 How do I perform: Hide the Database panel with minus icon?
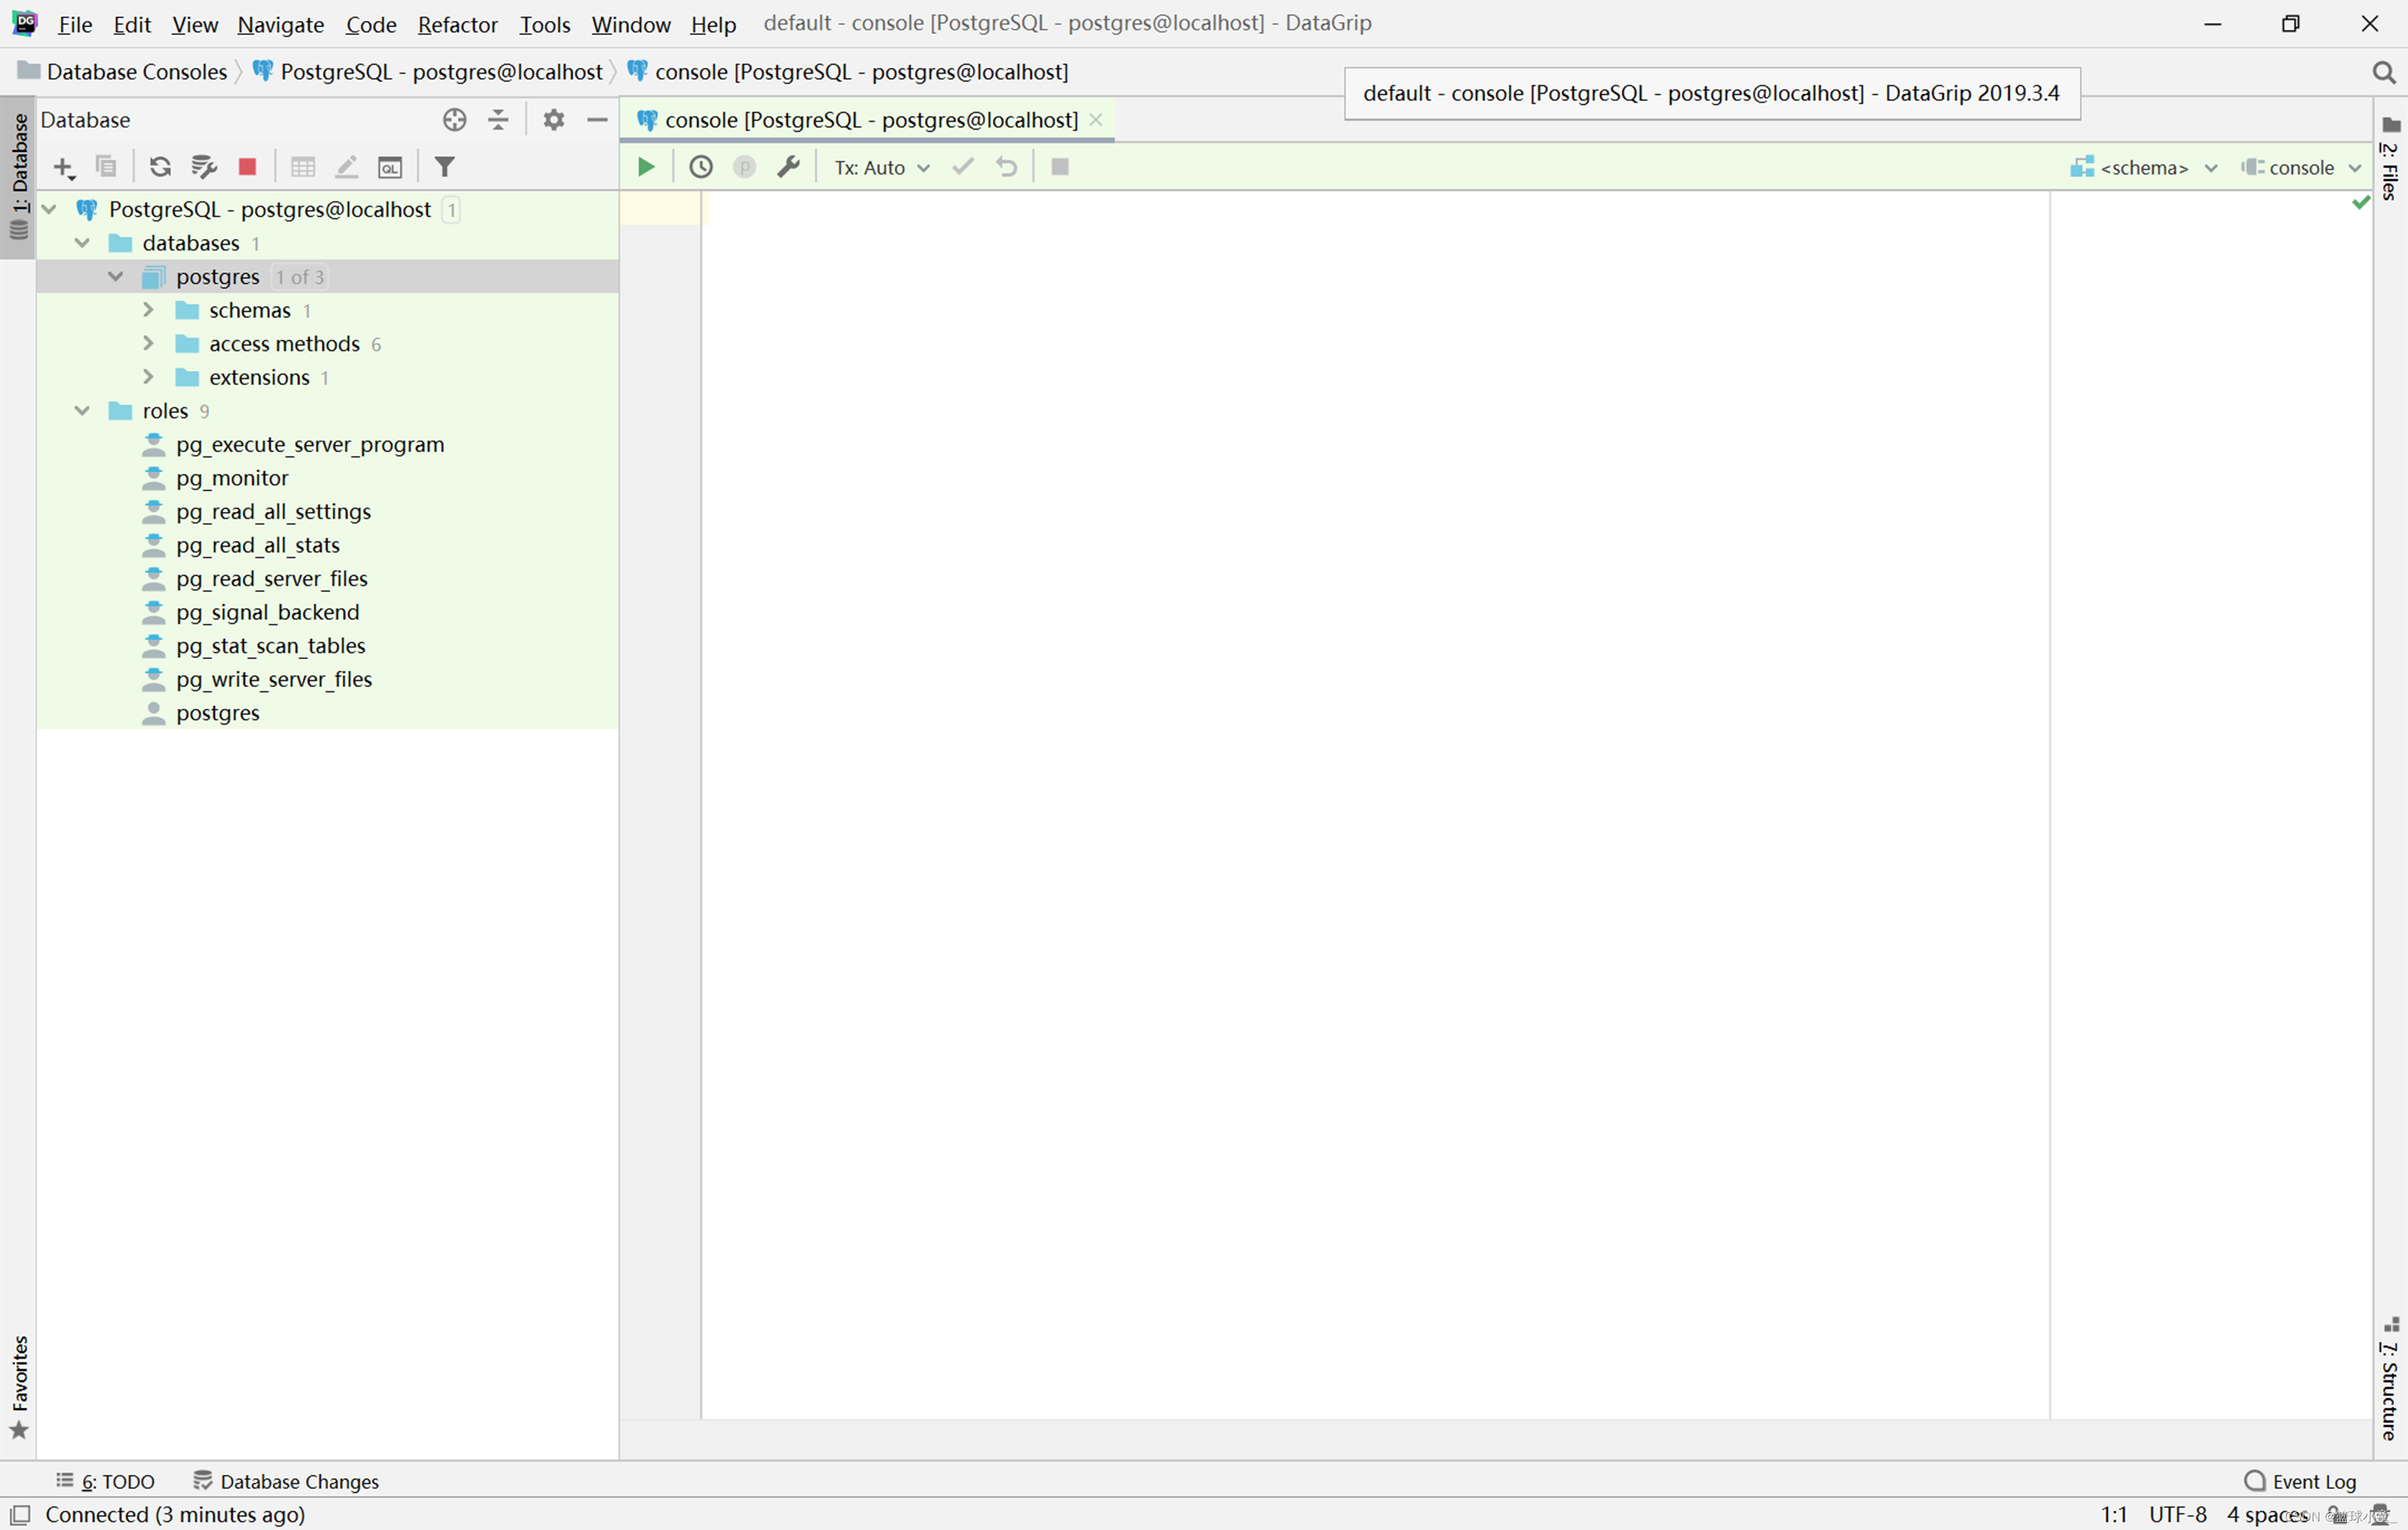click(597, 120)
